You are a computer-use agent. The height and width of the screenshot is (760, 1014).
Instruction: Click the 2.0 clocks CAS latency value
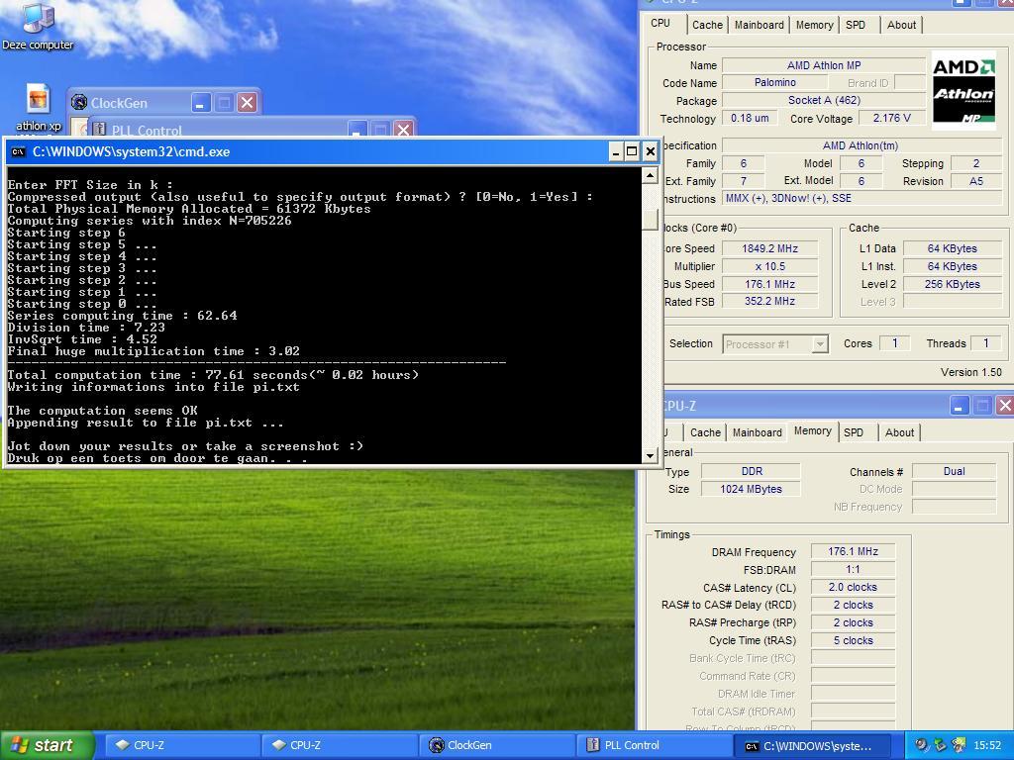coord(853,588)
